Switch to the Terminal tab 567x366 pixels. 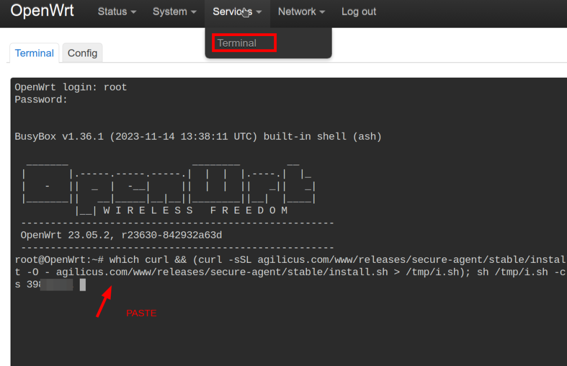pyautogui.click(x=34, y=53)
